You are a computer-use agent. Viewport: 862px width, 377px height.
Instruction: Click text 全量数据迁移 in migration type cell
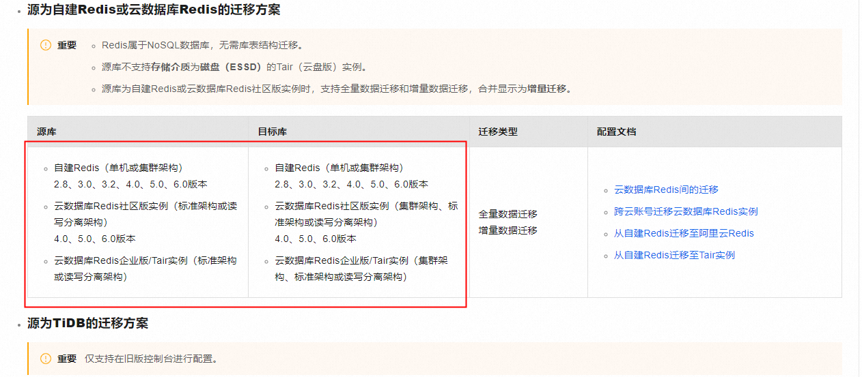point(508,214)
